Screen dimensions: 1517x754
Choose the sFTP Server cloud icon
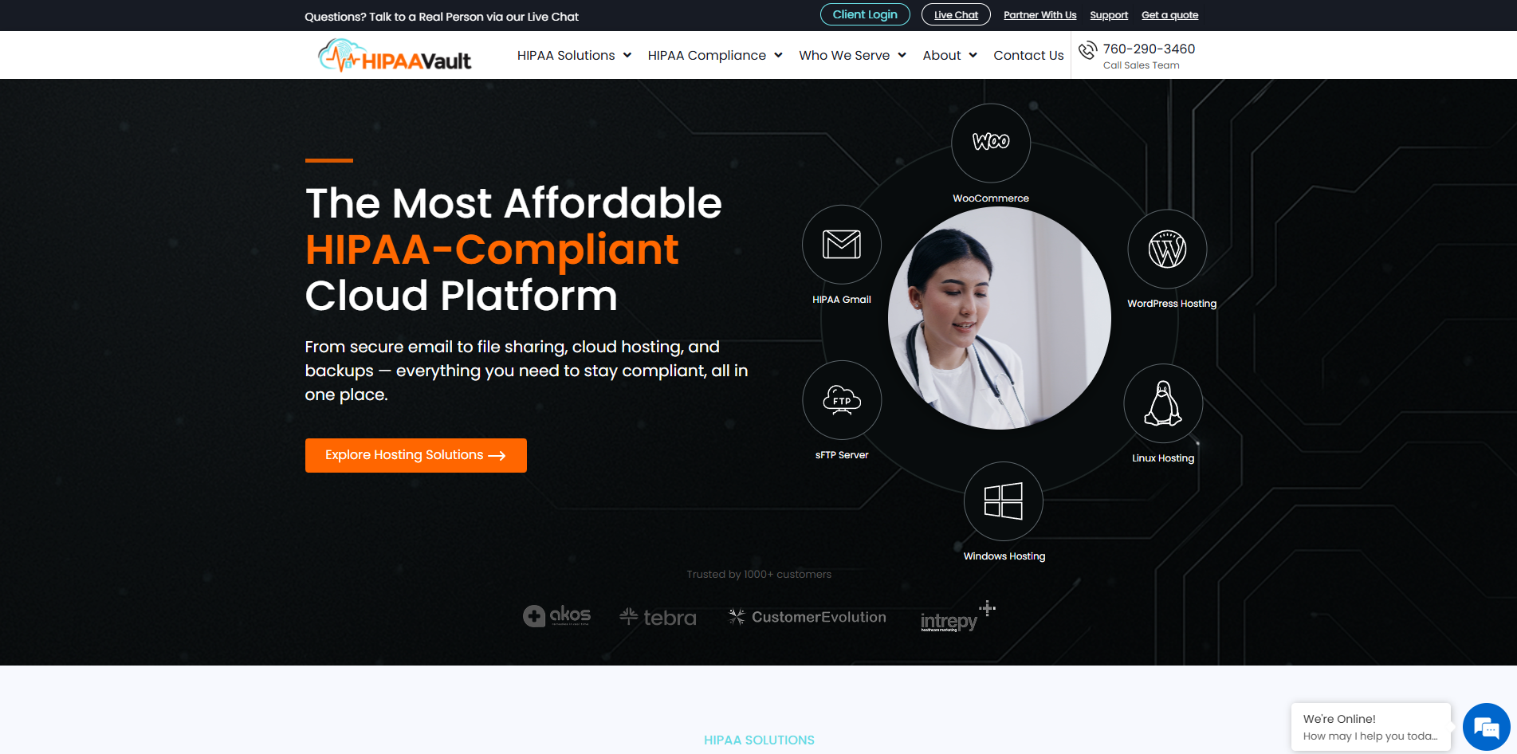pyautogui.click(x=842, y=399)
